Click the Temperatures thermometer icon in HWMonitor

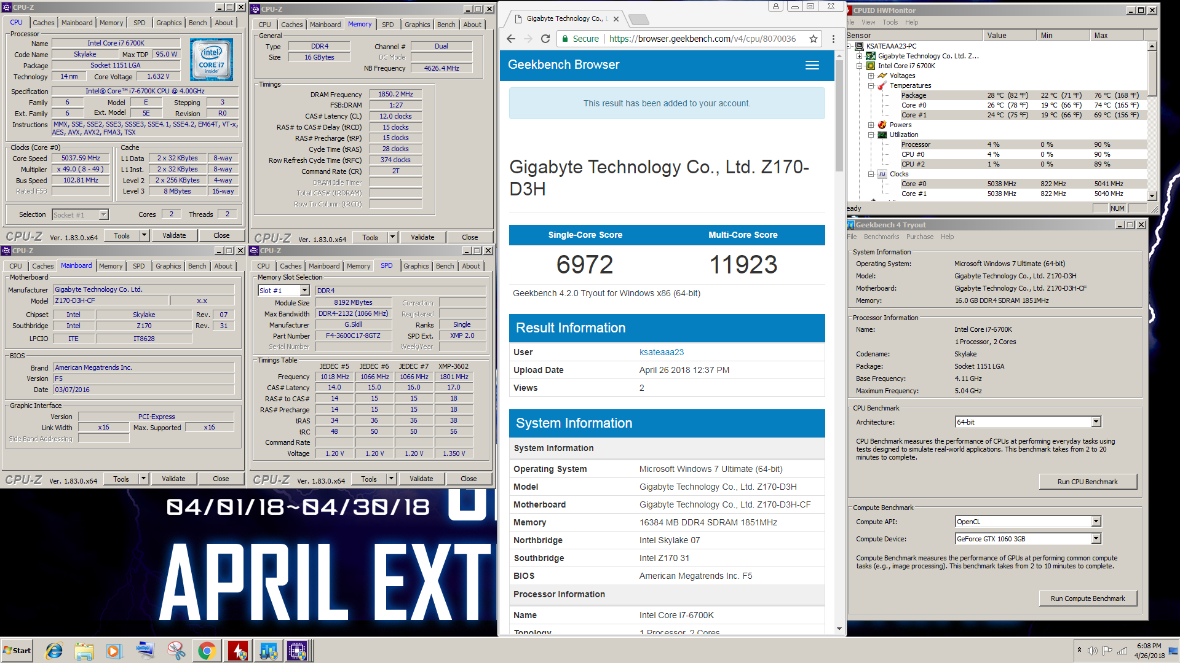click(x=882, y=85)
